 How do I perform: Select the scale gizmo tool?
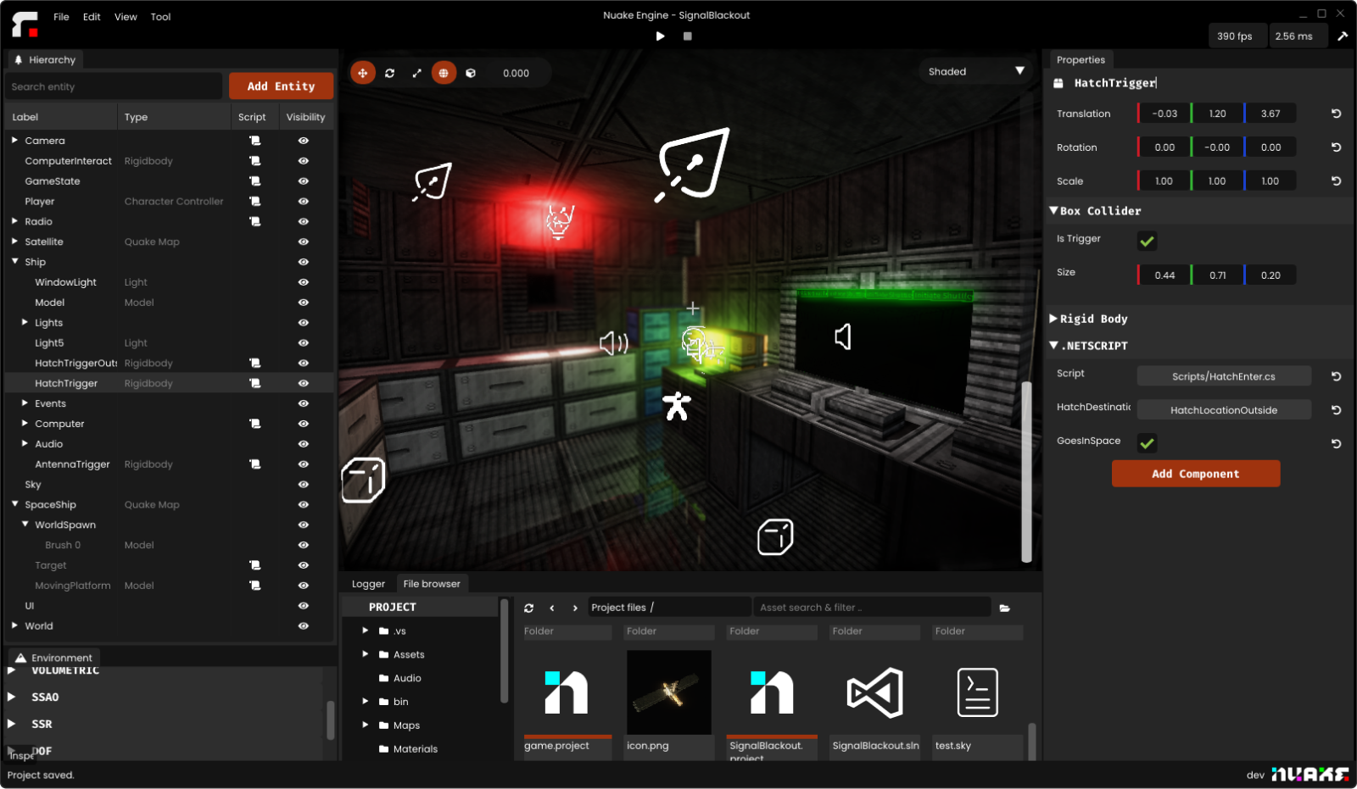click(x=416, y=73)
